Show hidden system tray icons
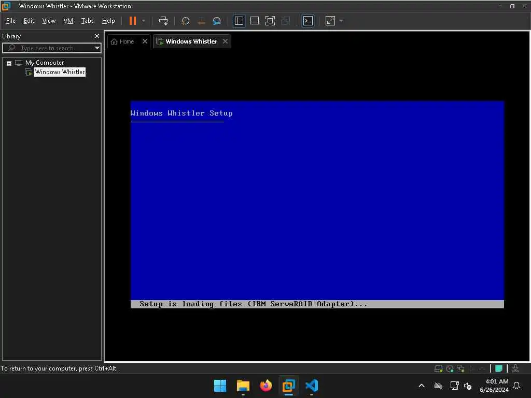The width and height of the screenshot is (531, 398). (422, 386)
